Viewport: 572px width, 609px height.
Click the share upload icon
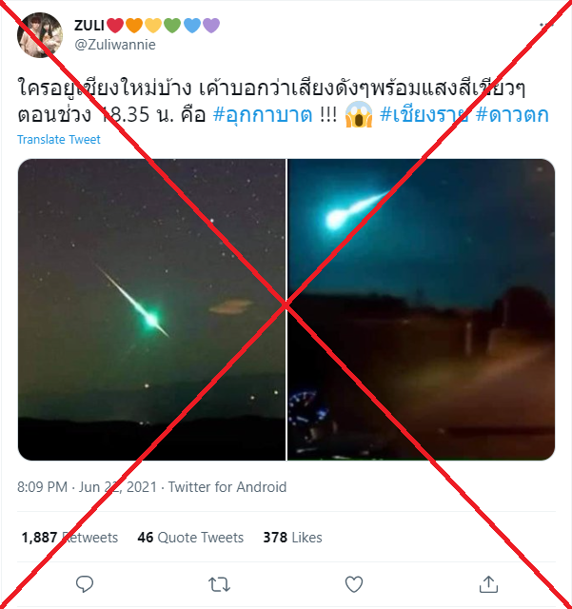488,583
